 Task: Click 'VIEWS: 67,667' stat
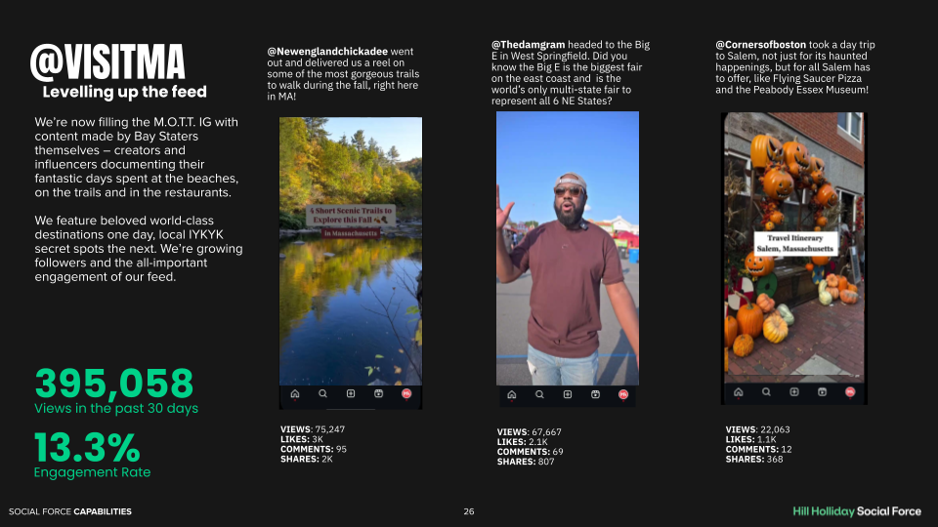(x=529, y=431)
